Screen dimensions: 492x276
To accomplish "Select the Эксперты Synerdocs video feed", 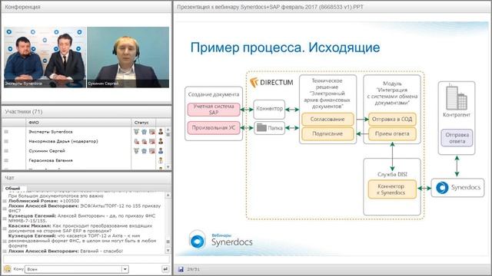I will pos(45,58).
